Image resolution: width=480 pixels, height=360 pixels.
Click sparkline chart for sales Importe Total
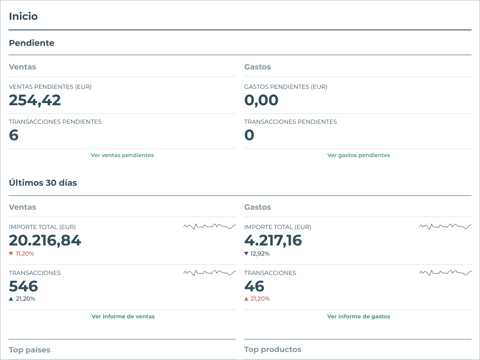(210, 227)
